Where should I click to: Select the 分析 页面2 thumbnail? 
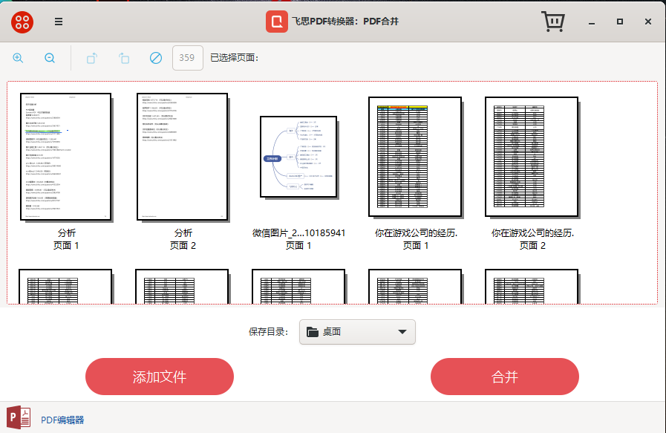coord(183,156)
